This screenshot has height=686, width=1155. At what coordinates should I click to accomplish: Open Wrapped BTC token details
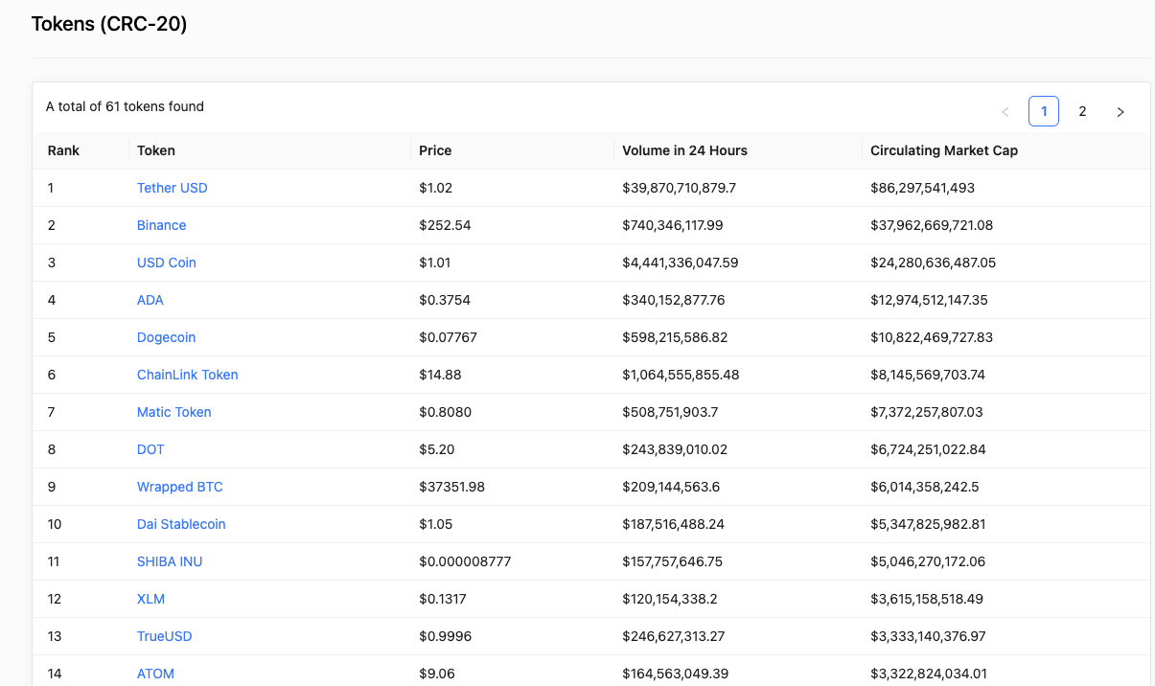pos(179,487)
